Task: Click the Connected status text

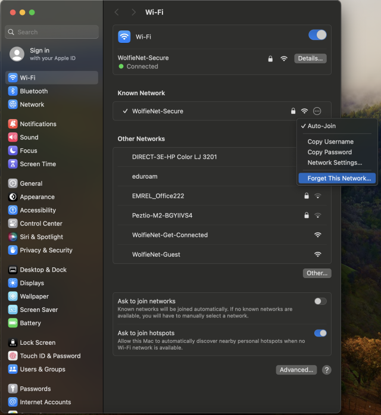Action: tap(142, 67)
